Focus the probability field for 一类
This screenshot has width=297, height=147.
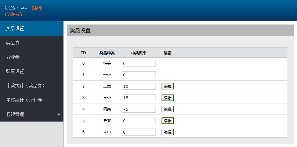click(x=139, y=75)
